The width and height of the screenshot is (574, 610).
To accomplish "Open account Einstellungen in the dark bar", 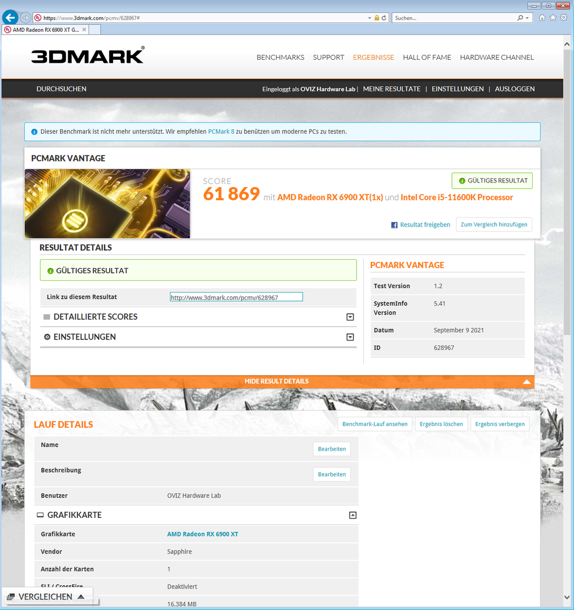I will pos(458,89).
